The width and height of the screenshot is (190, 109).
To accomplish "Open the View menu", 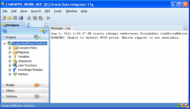I will pyautogui.click(x=24, y=11).
